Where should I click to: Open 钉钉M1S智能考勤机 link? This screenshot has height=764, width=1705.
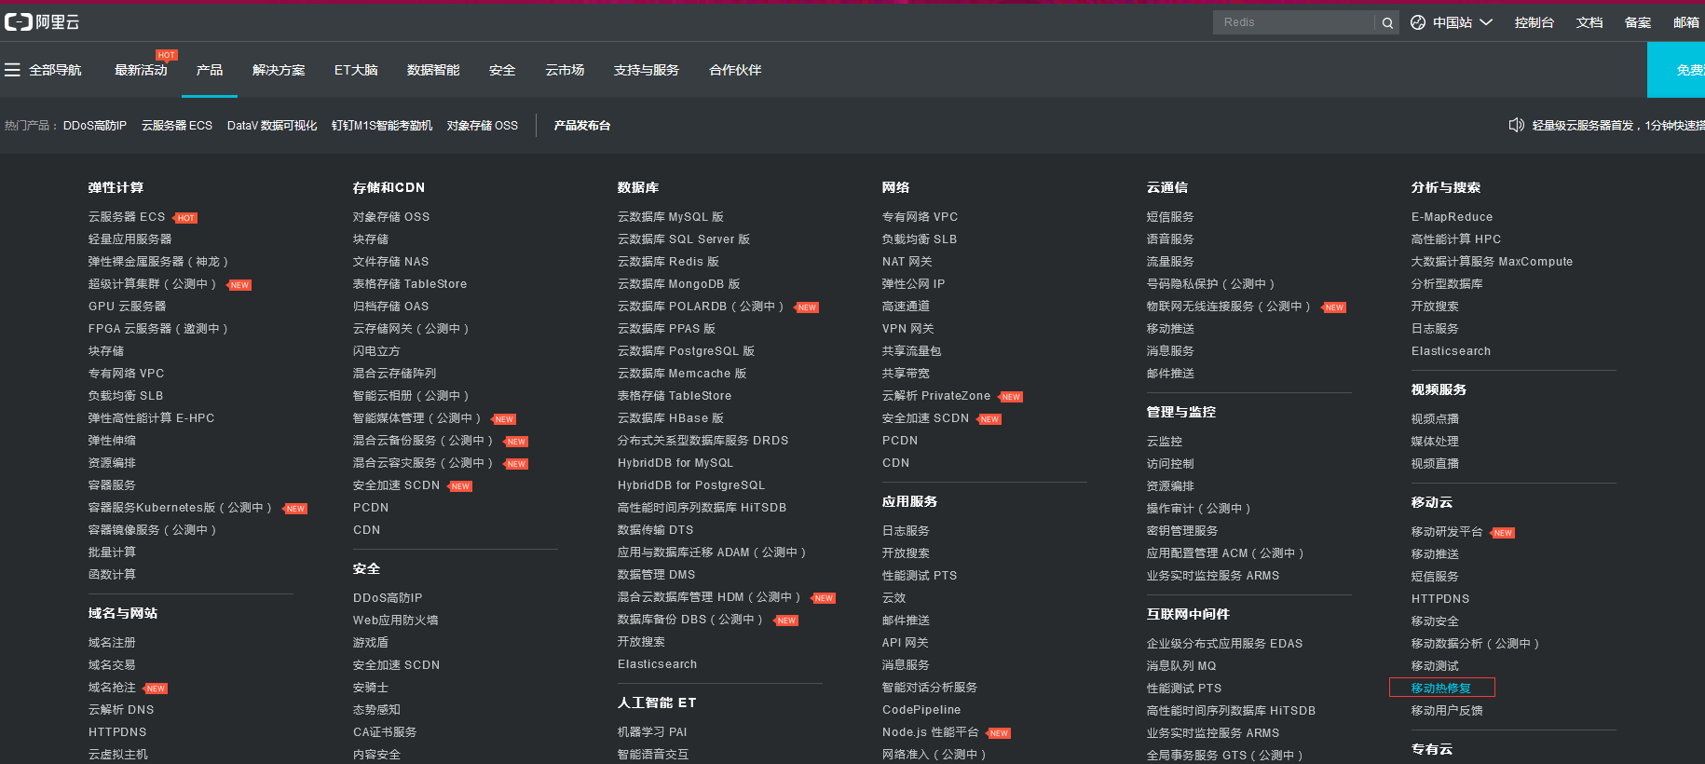pyautogui.click(x=382, y=126)
